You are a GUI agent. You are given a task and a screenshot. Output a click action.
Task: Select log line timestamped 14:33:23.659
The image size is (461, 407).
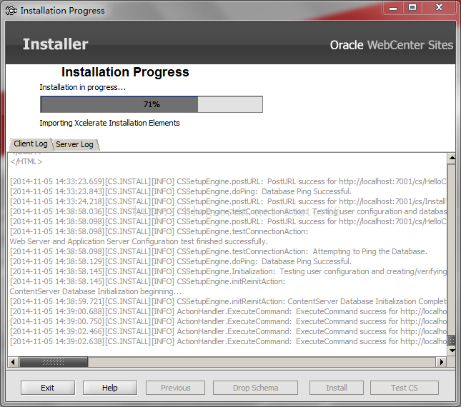click(228, 181)
